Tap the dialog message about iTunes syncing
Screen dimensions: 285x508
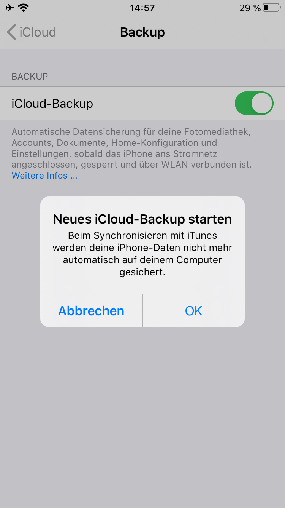(x=142, y=254)
